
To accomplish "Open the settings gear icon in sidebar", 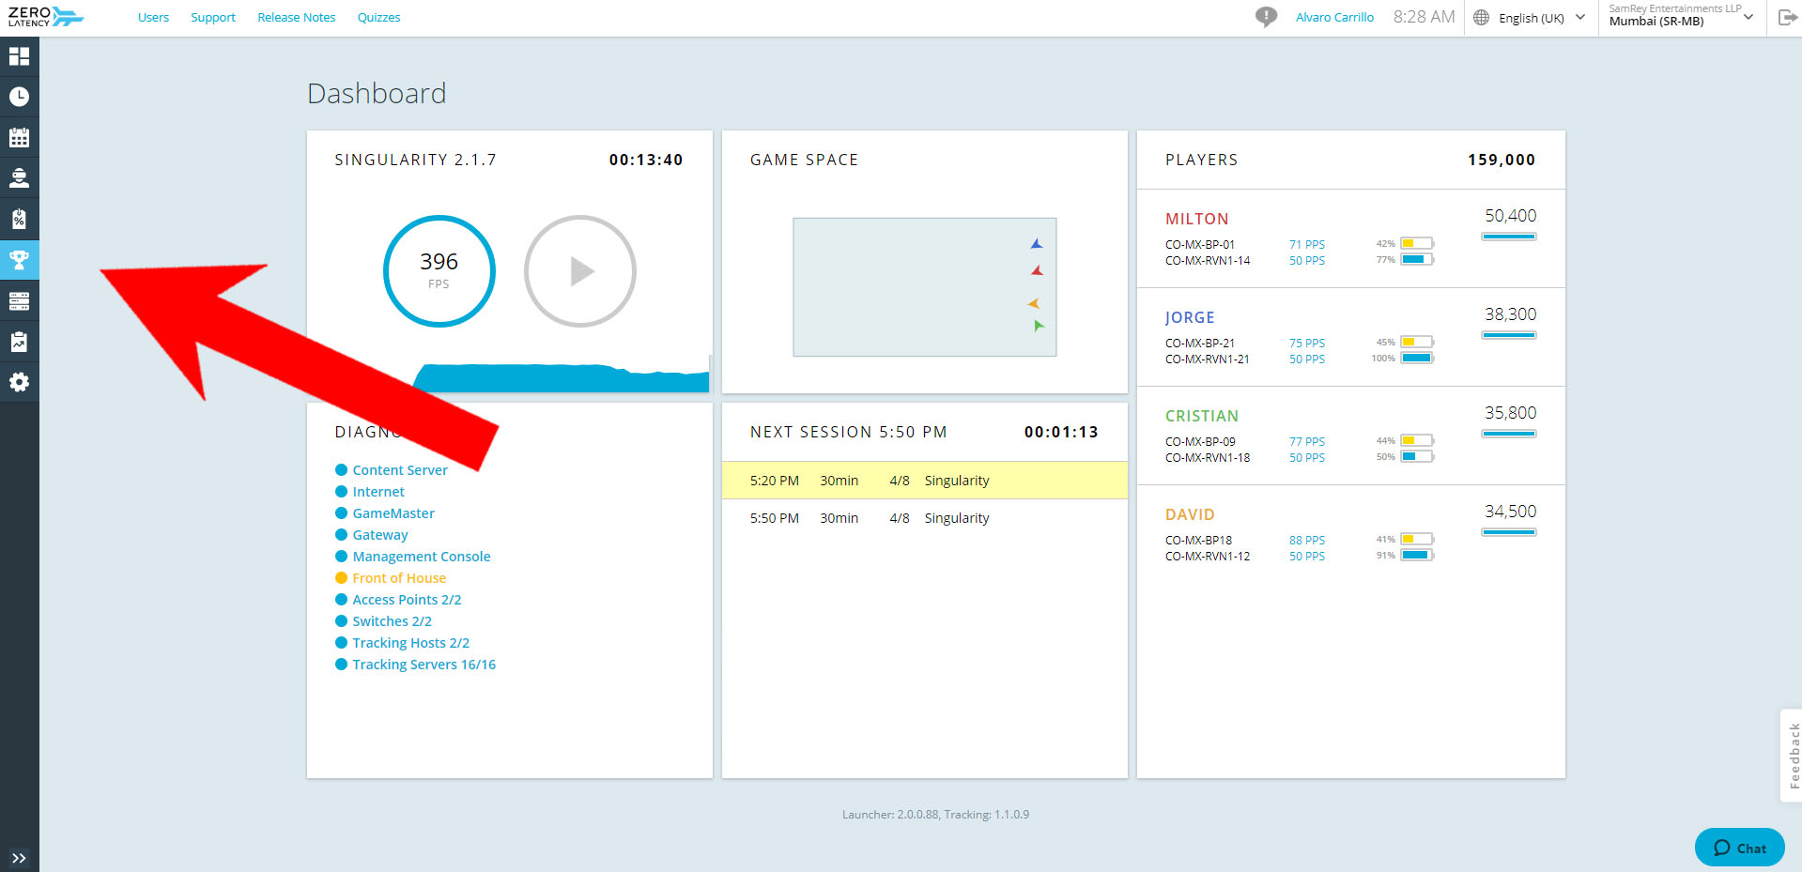I will pos(19,382).
